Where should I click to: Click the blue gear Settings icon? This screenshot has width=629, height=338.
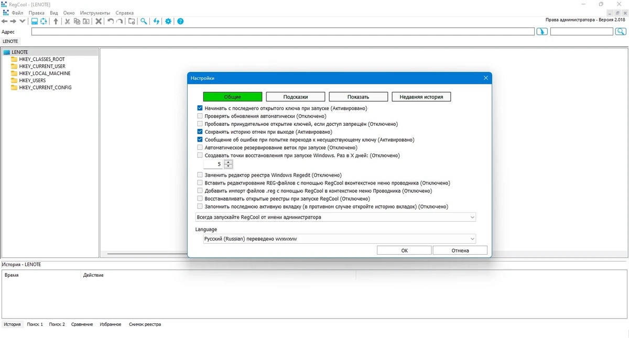coord(168,21)
